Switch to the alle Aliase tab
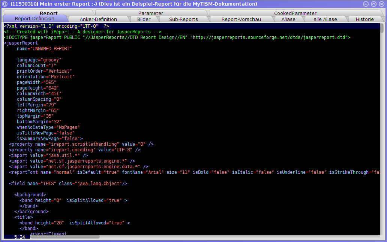Viewport: 387px width, 242px height. (x=325, y=19)
